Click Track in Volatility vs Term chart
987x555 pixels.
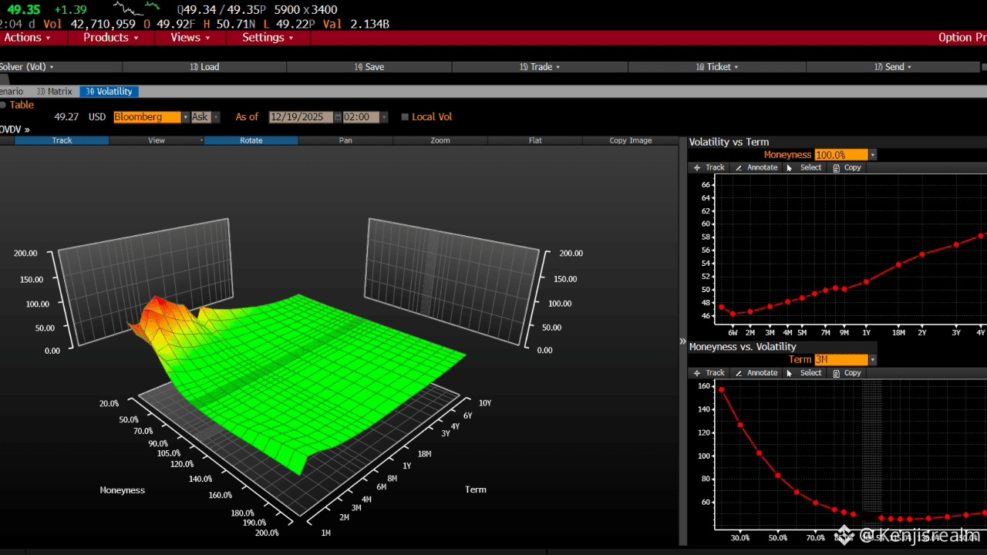point(709,167)
